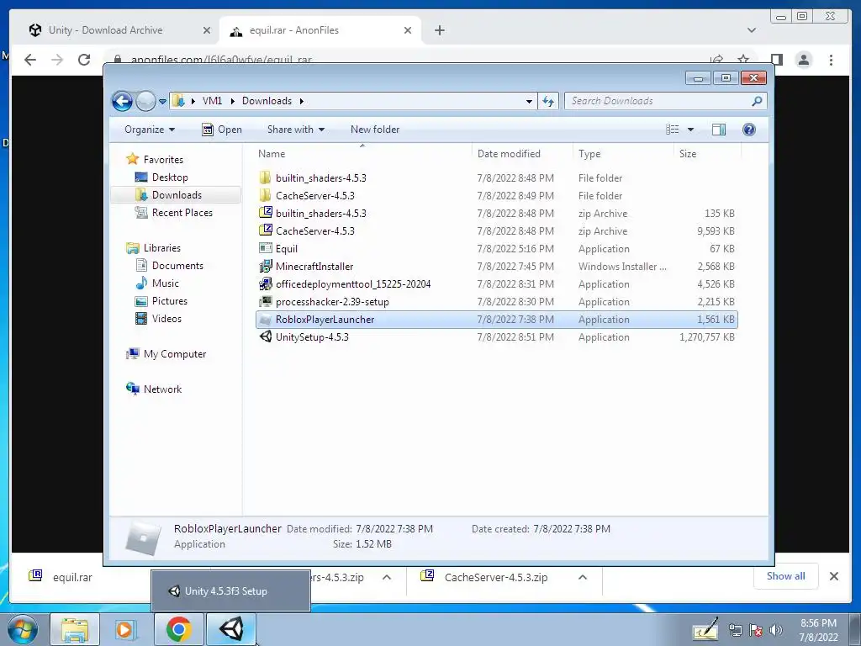Expand breadcrumb arrow after Downloads
Image resolution: width=861 pixels, height=646 pixels.
302,101
